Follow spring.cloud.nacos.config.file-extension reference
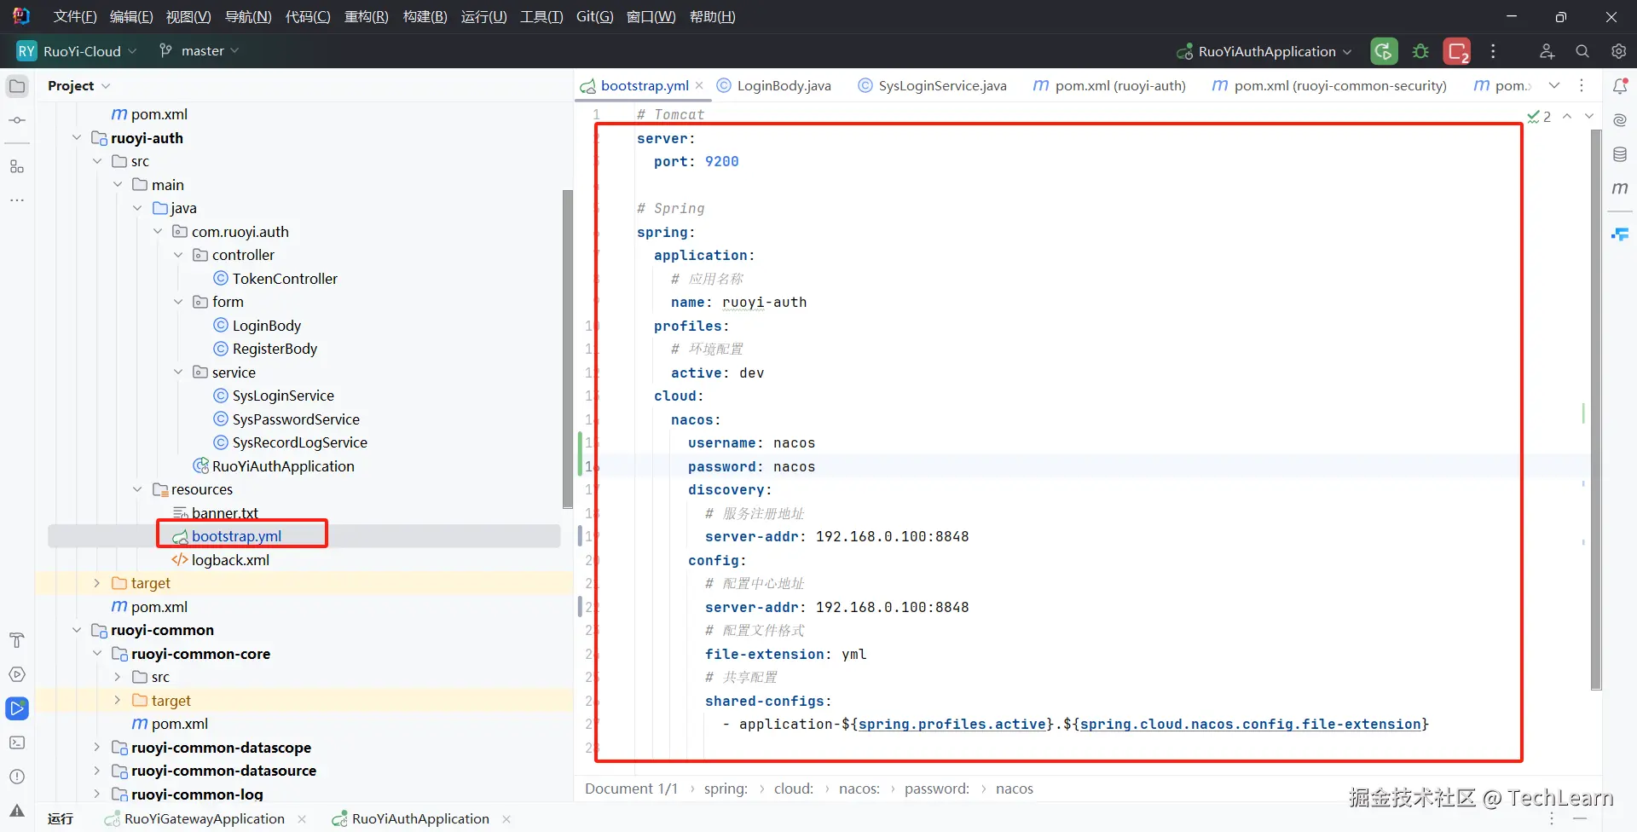Image resolution: width=1637 pixels, height=832 pixels. pyautogui.click(x=1250, y=725)
